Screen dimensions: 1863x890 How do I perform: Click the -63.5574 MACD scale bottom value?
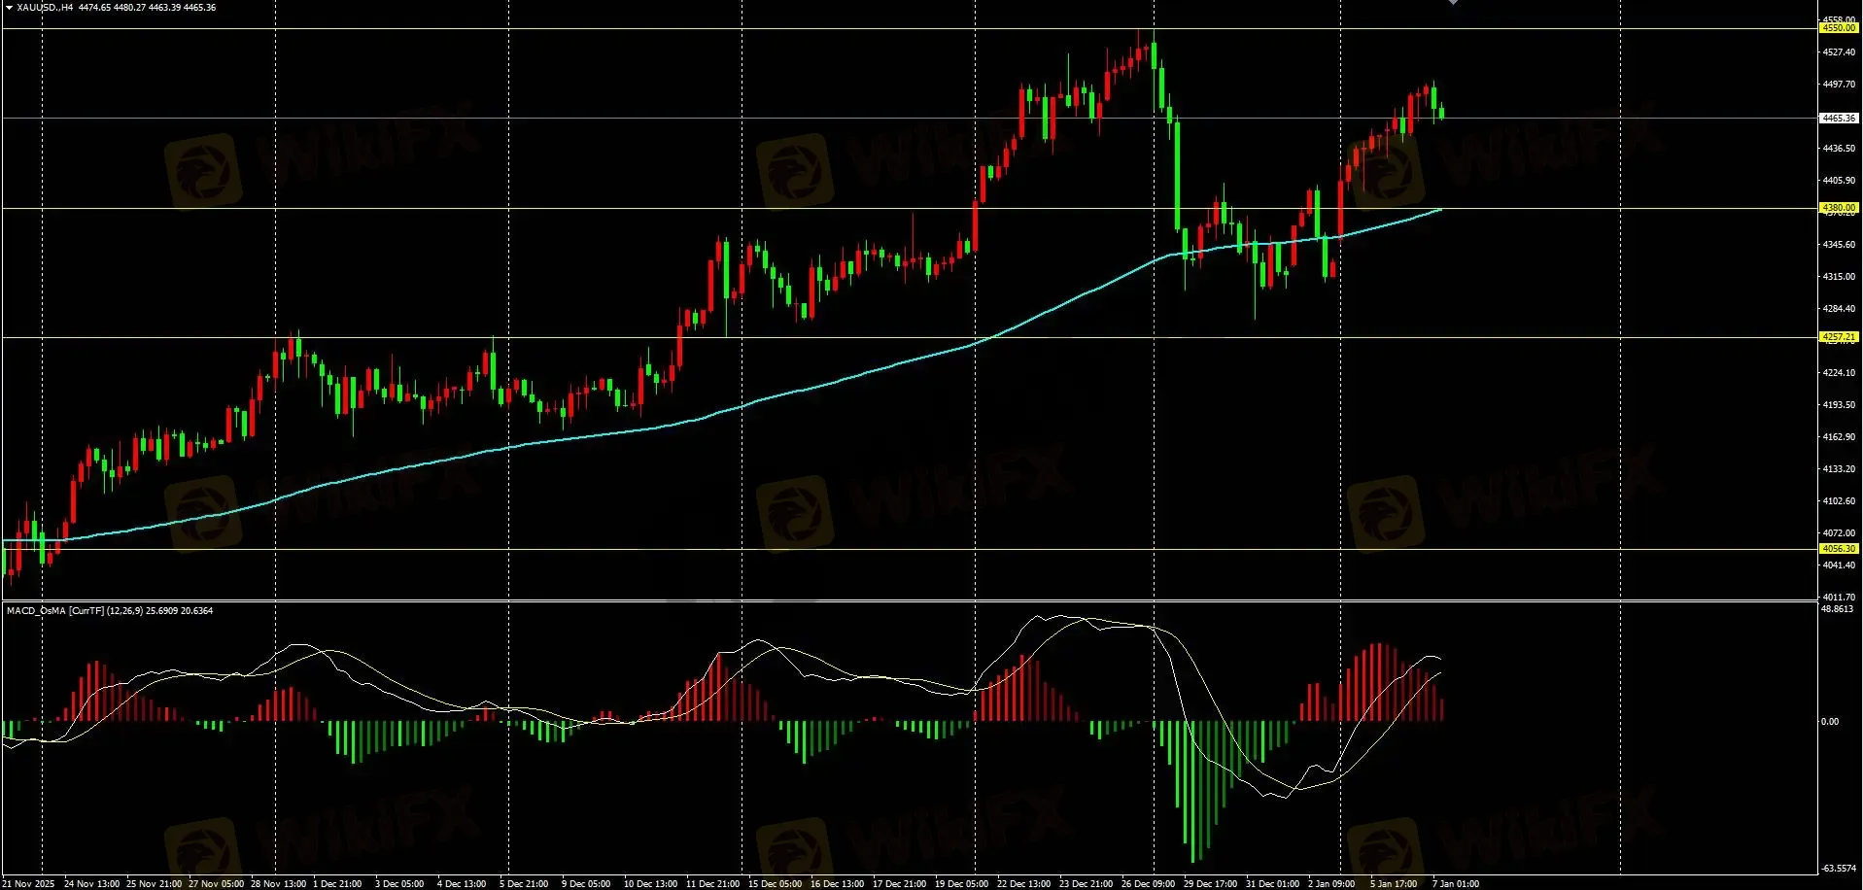[x=1837, y=869]
